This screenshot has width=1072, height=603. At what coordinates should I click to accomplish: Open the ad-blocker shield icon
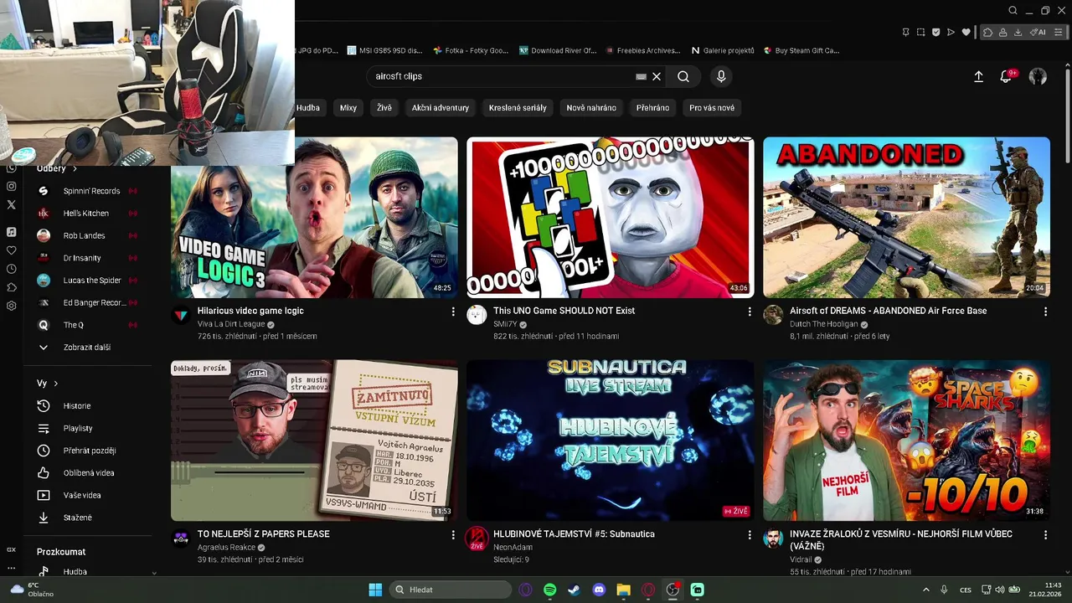tap(935, 32)
